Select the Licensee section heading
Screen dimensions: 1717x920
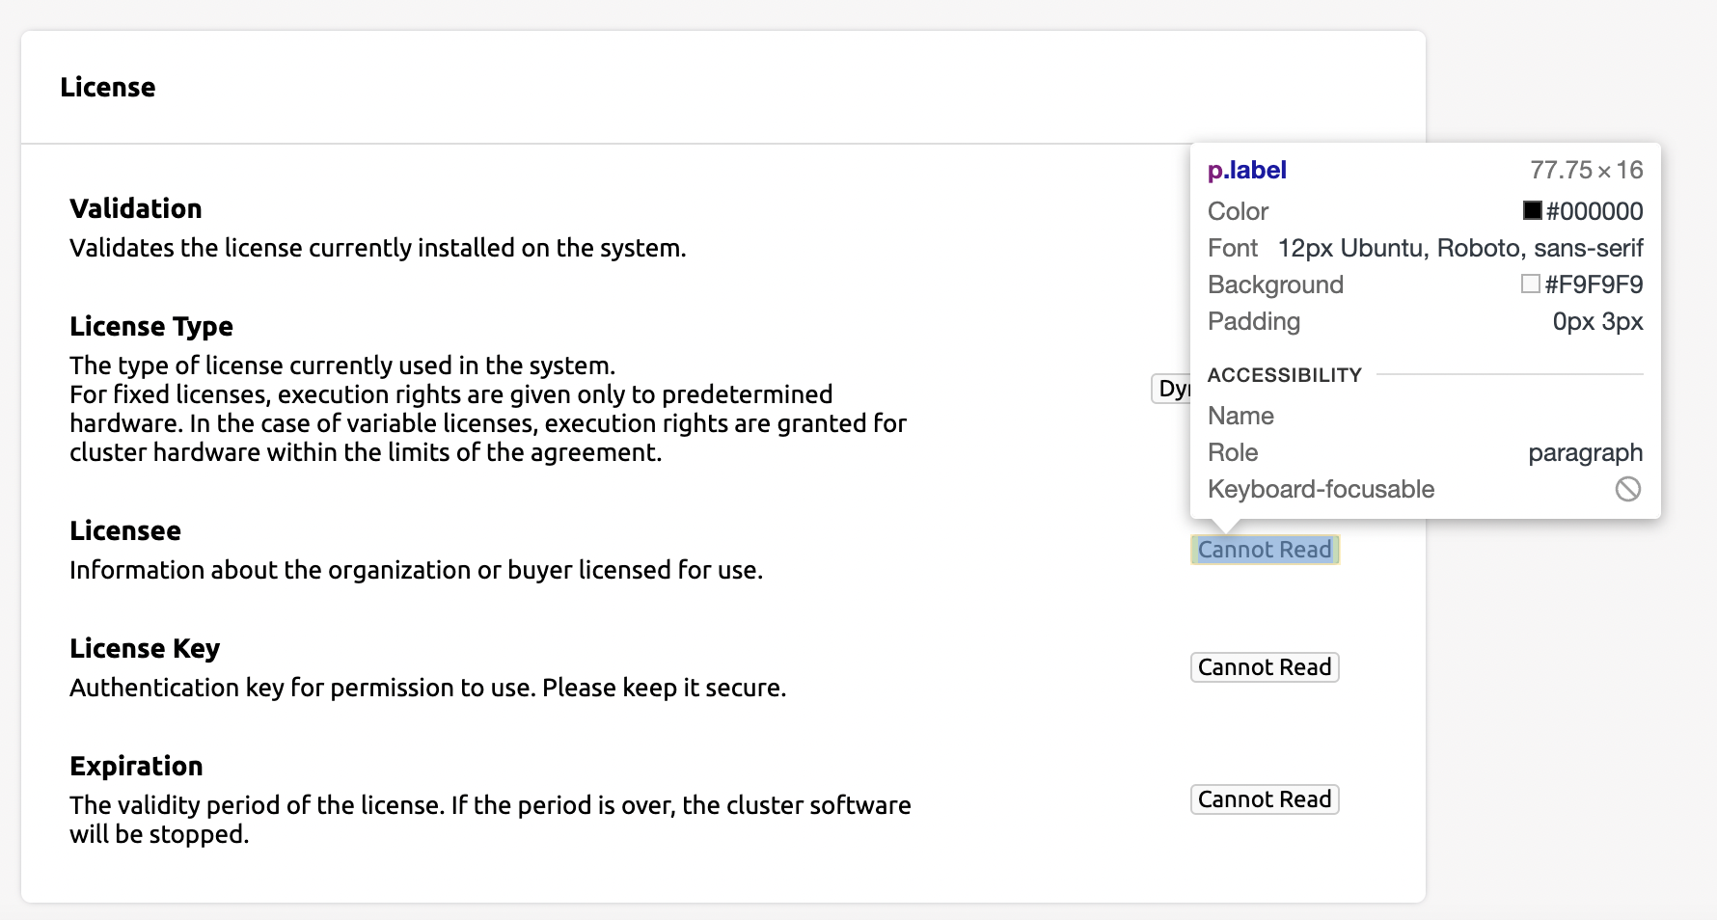124,530
